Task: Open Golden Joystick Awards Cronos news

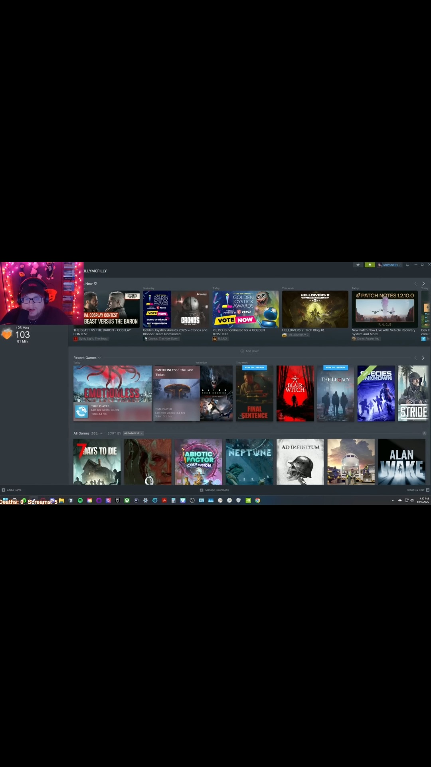Action: pyautogui.click(x=176, y=309)
